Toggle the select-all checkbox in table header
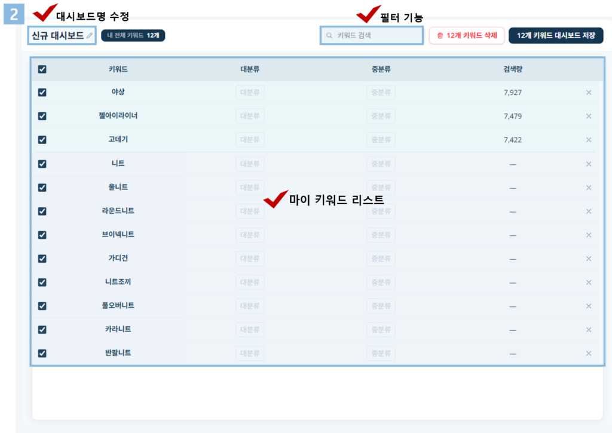The width and height of the screenshot is (612, 433). point(42,69)
